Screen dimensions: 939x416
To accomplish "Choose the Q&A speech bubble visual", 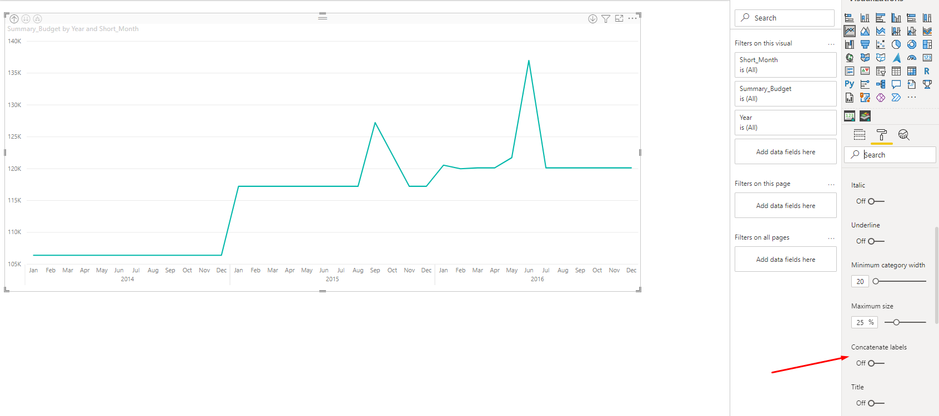I will [896, 84].
